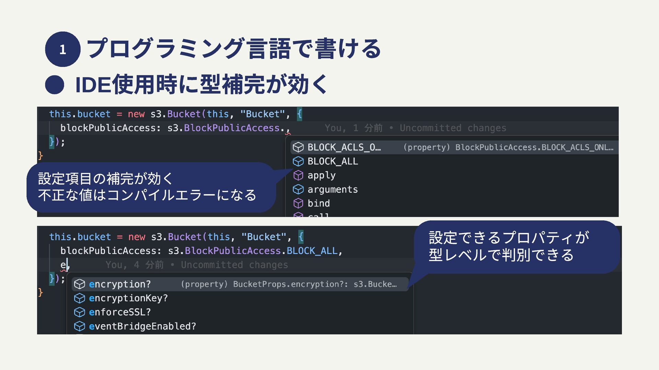659x370 pixels.
Task: Click the BLOCK_ALL suggestion cube icon
Action: [298, 161]
